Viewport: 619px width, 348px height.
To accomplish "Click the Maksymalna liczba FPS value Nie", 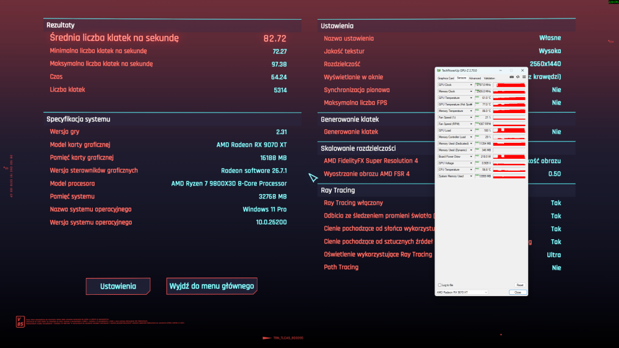I will 556,103.
